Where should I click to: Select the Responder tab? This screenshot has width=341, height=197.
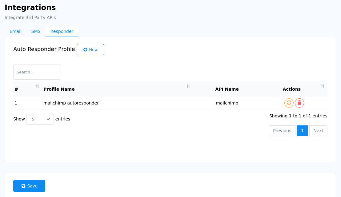(62, 31)
